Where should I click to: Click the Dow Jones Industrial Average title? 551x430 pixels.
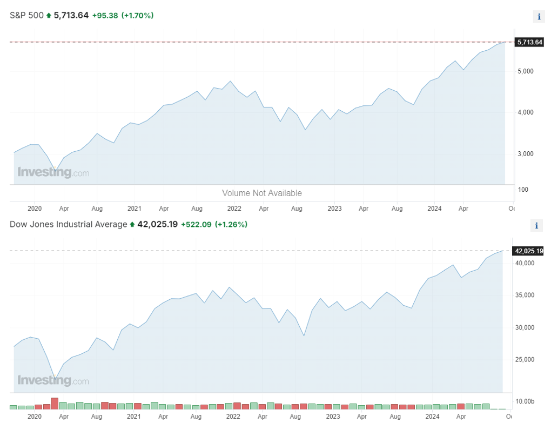click(x=69, y=224)
